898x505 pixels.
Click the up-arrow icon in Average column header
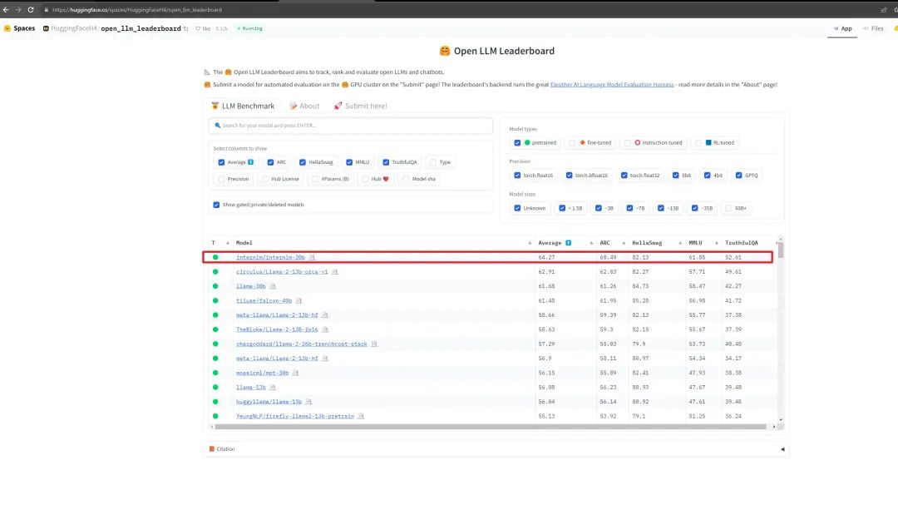click(568, 243)
